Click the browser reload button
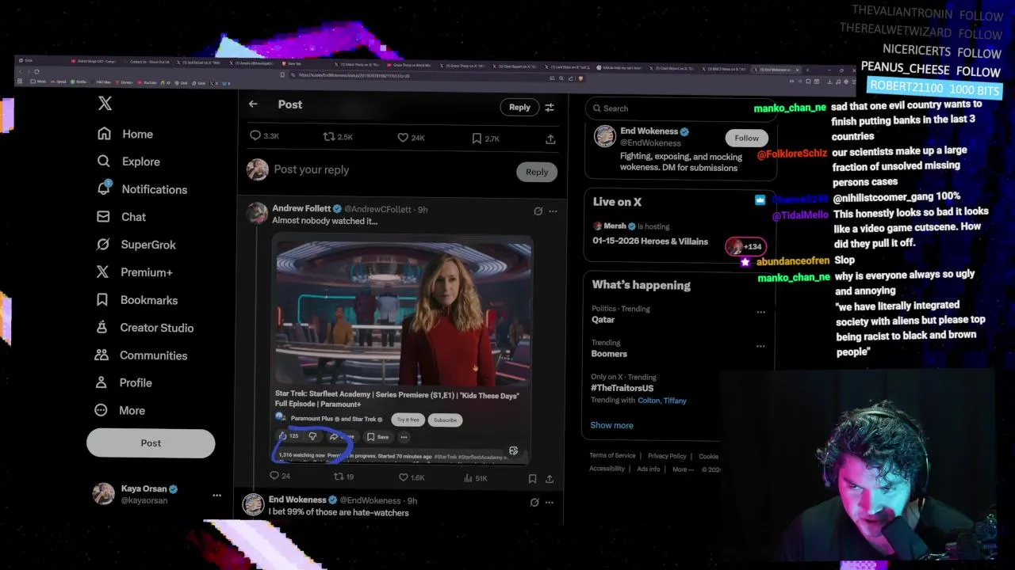 pos(36,71)
